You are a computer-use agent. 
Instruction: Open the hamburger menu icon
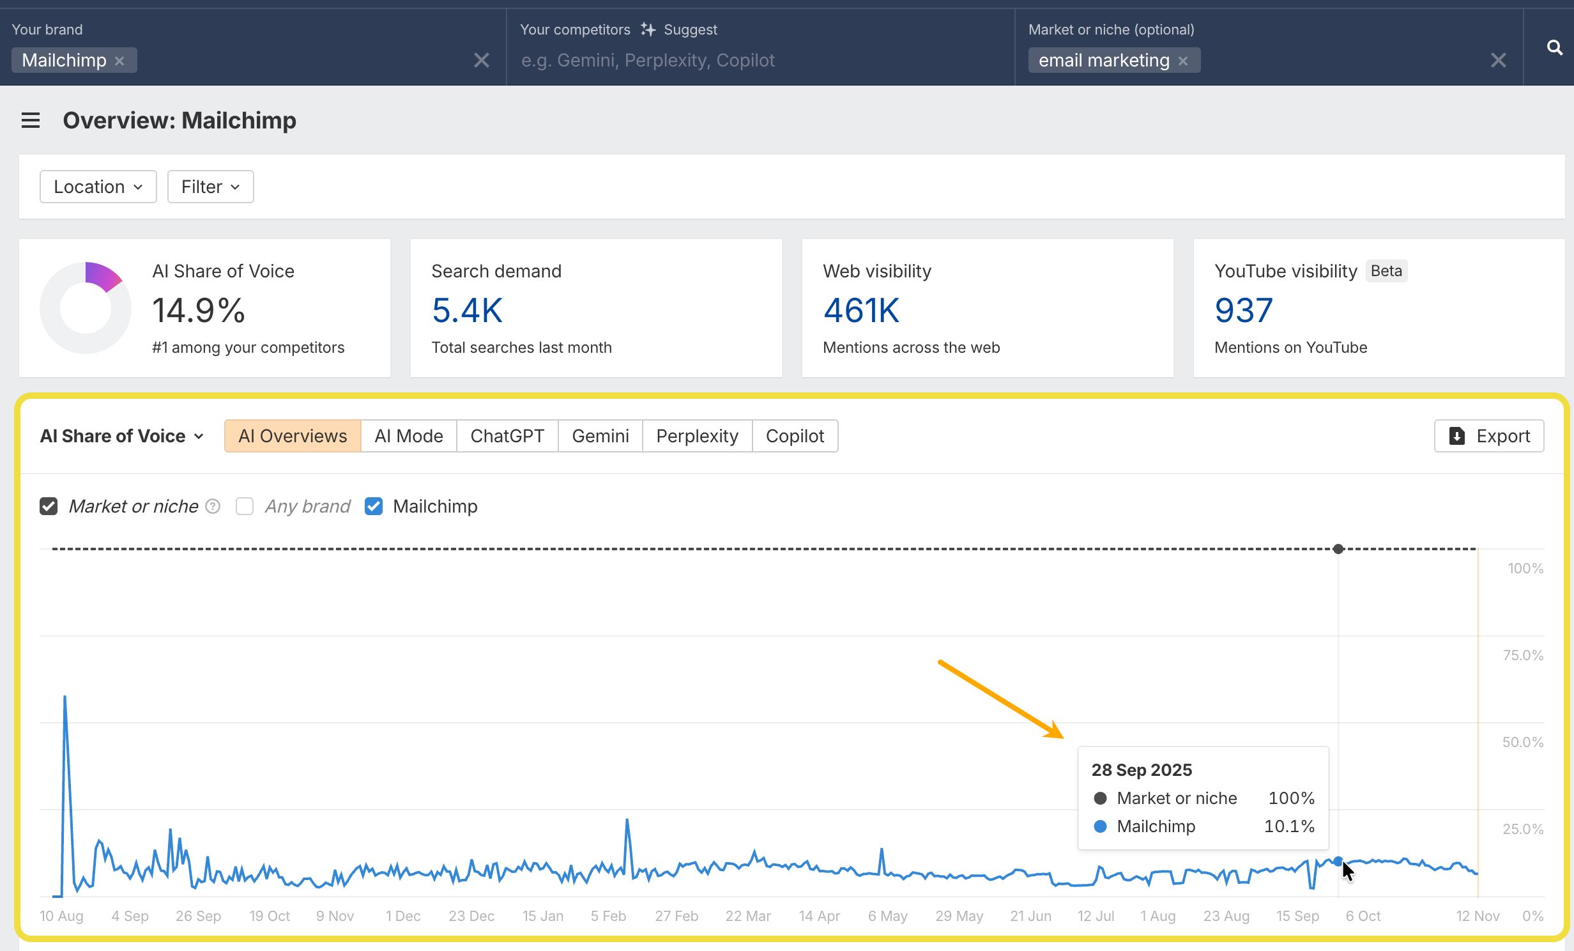pos(31,120)
